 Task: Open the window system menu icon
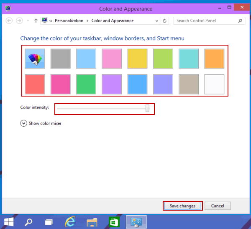[8, 8]
